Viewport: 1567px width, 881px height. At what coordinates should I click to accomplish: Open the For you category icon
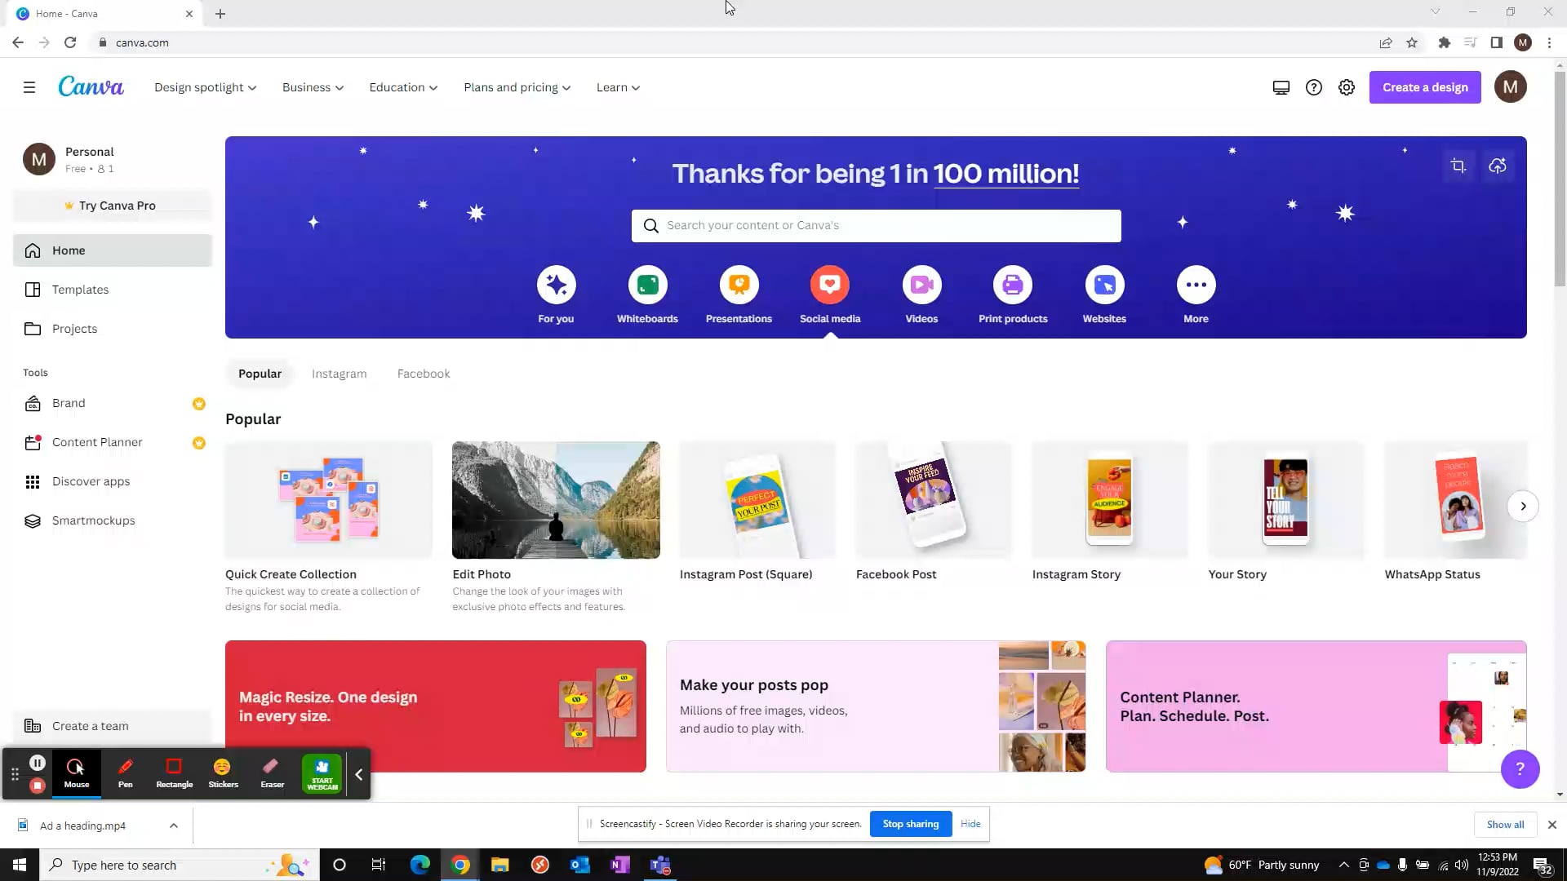pyautogui.click(x=556, y=285)
